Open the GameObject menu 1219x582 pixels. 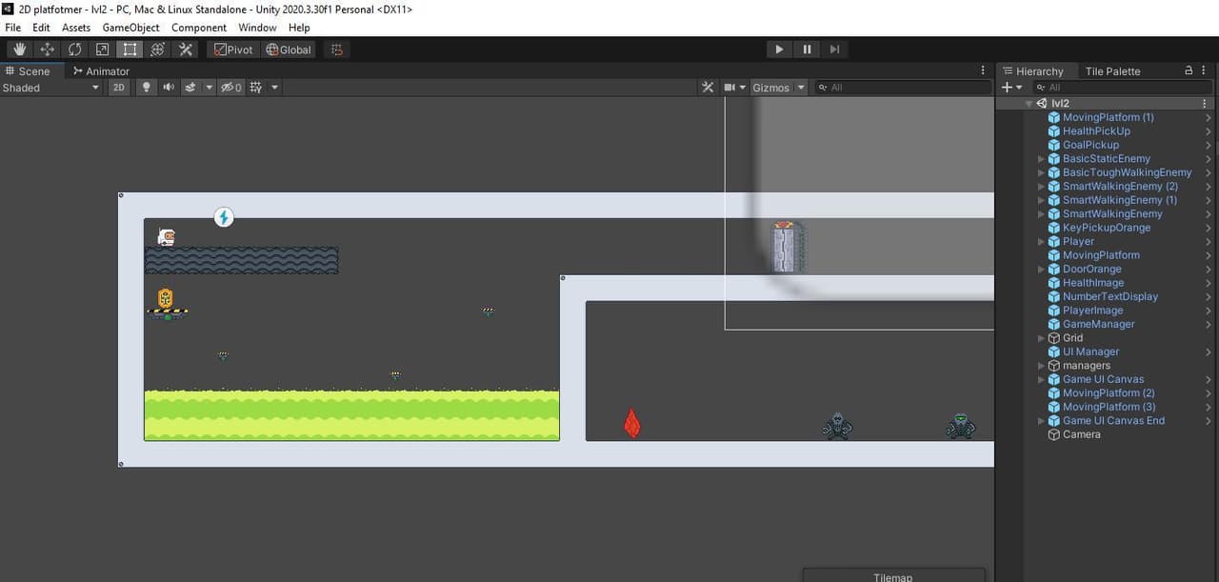130,28
